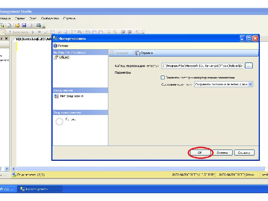Image resolution: width=268 pixels, height=201 pixels.
Task: Select the results to file icon
Action: tap(100, 32)
